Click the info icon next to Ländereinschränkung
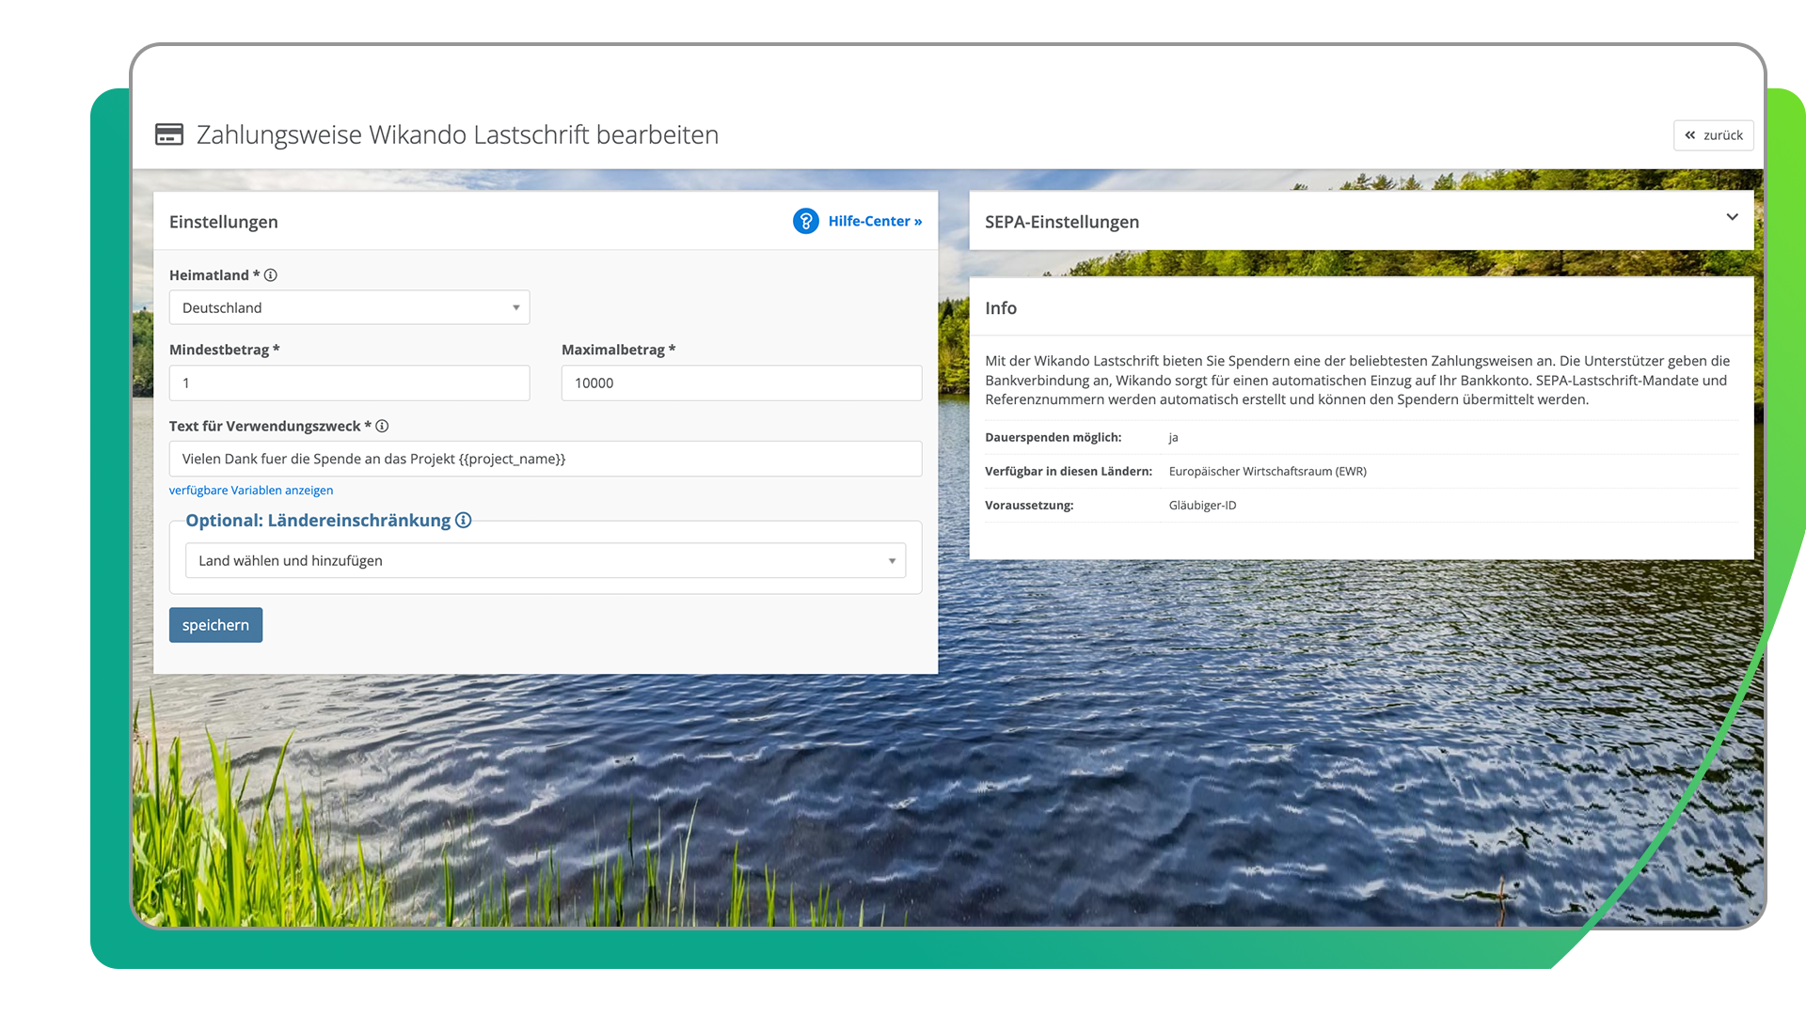The width and height of the screenshot is (1806, 1015). [x=463, y=520]
